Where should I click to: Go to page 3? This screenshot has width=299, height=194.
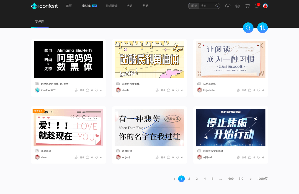[197, 179]
